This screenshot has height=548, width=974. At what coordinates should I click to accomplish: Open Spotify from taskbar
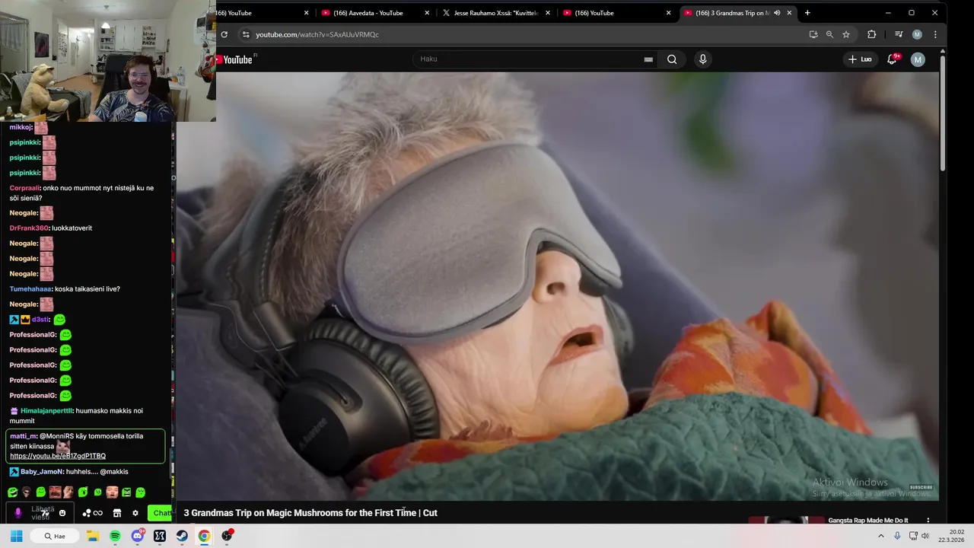pos(115,536)
